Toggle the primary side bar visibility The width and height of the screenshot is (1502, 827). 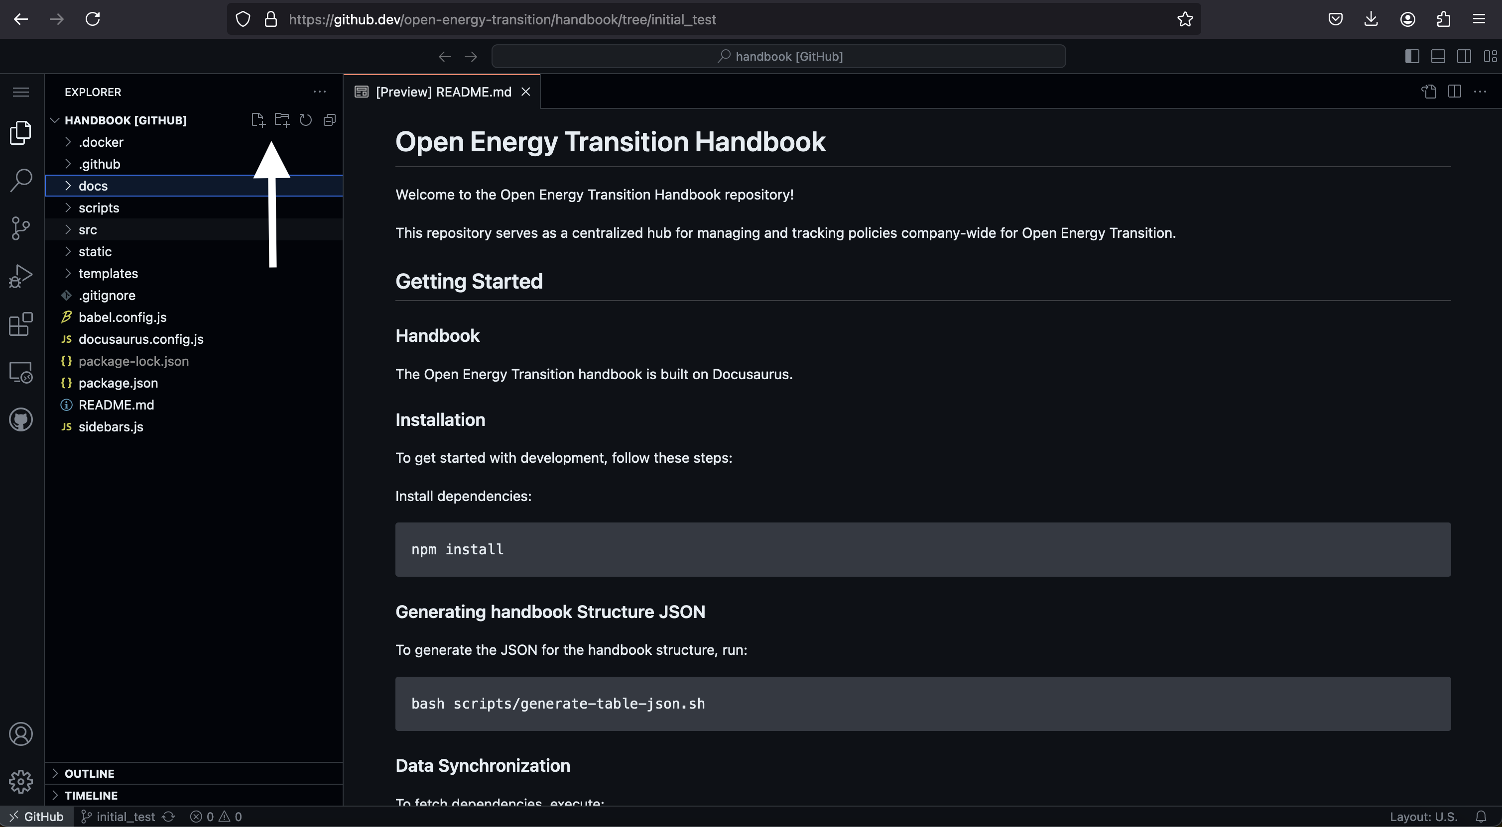coord(1412,57)
